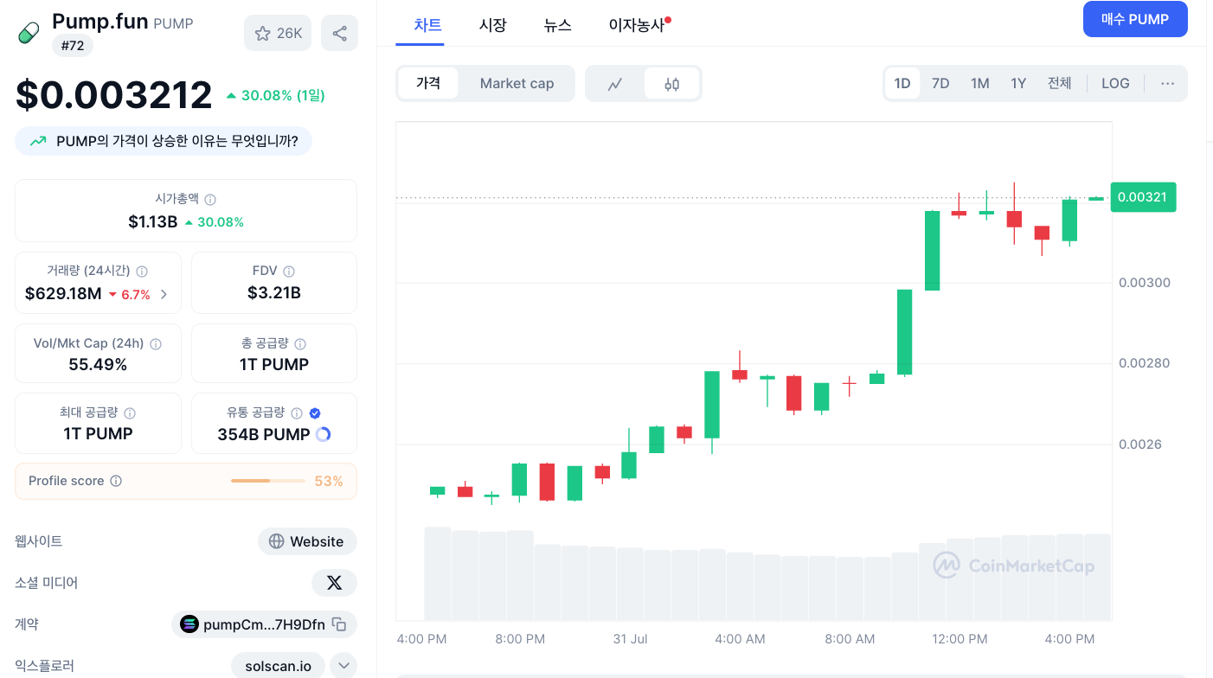Copy the pumpCm...7H9Dfn contract address
1213x678 pixels.
tap(340, 624)
